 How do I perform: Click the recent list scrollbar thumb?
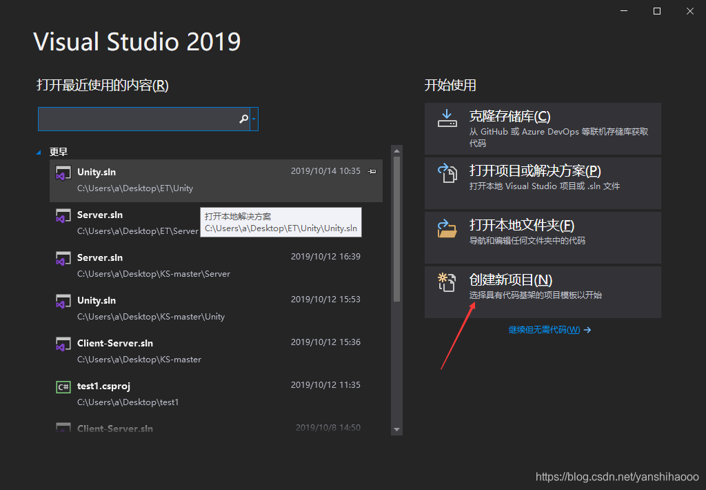396,228
